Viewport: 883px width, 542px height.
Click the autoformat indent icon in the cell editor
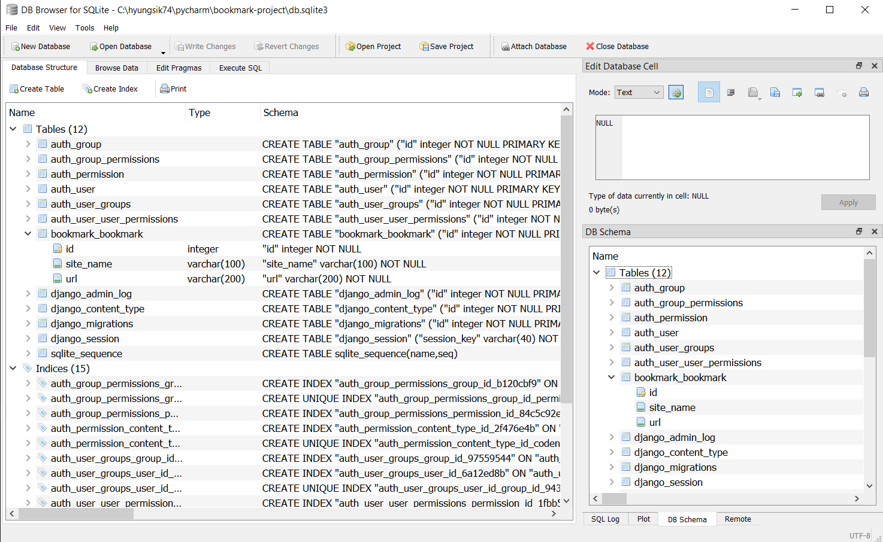pyautogui.click(x=731, y=93)
